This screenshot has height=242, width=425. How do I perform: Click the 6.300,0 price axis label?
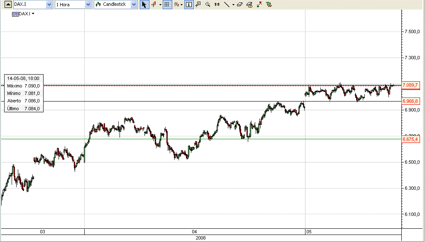[x=412, y=188]
